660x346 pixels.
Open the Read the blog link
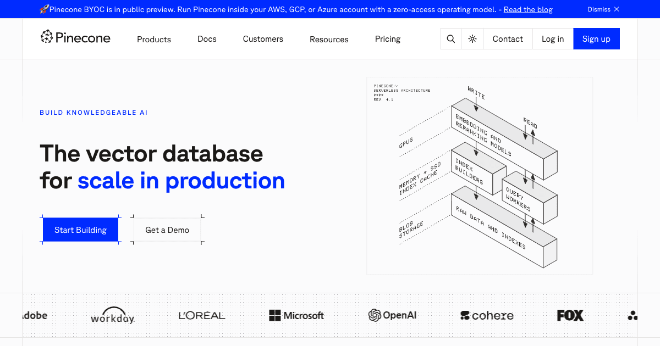[527, 9]
